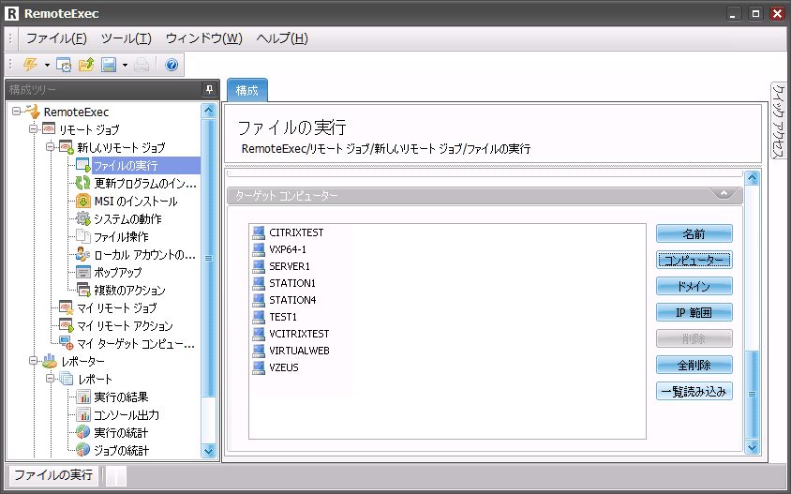Screen dimensions: 791x494
Task: Click configuration pane scrollbar up arrow
Action: (x=753, y=178)
